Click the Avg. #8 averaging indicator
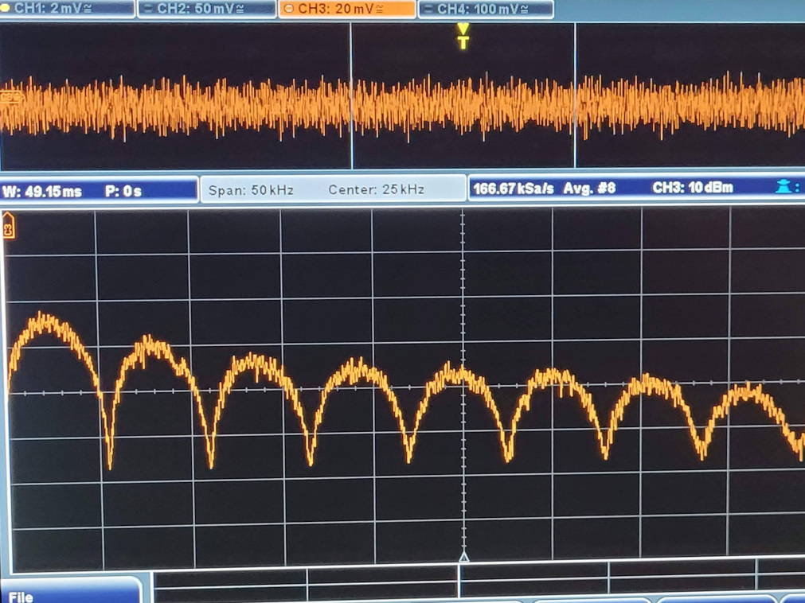This screenshot has width=805, height=603. pos(589,189)
